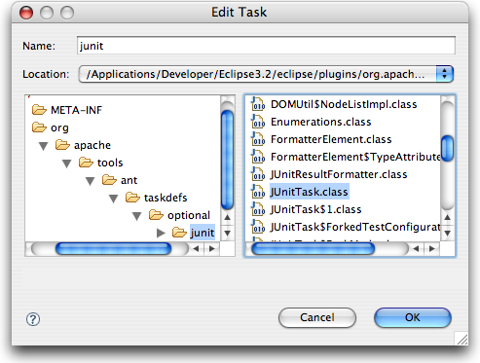Select FormatterElement.class file name
Screen dimensions: 480x363
pos(331,139)
